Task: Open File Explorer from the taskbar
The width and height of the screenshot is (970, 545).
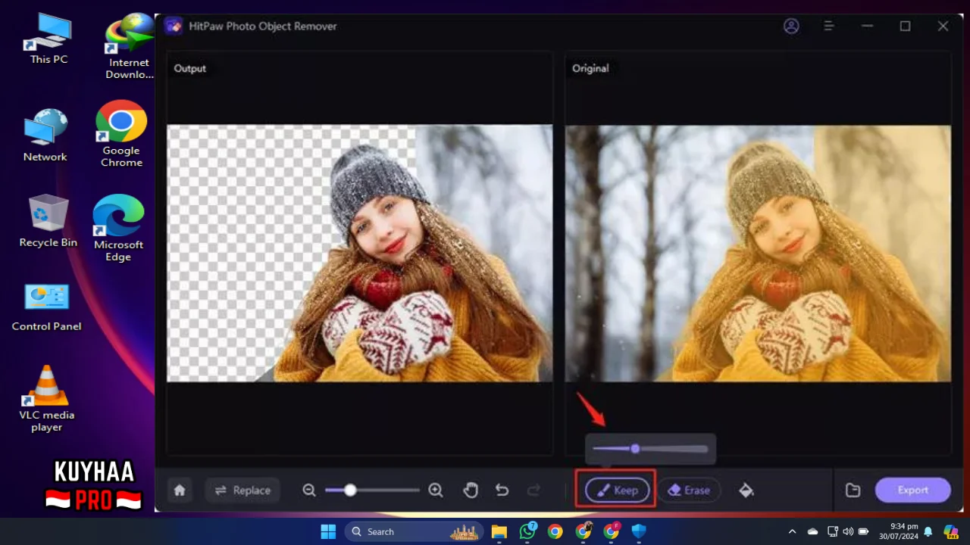Action: [x=499, y=531]
